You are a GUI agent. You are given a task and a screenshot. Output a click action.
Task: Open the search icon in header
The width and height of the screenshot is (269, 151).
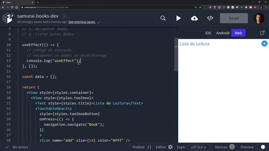pos(163,18)
